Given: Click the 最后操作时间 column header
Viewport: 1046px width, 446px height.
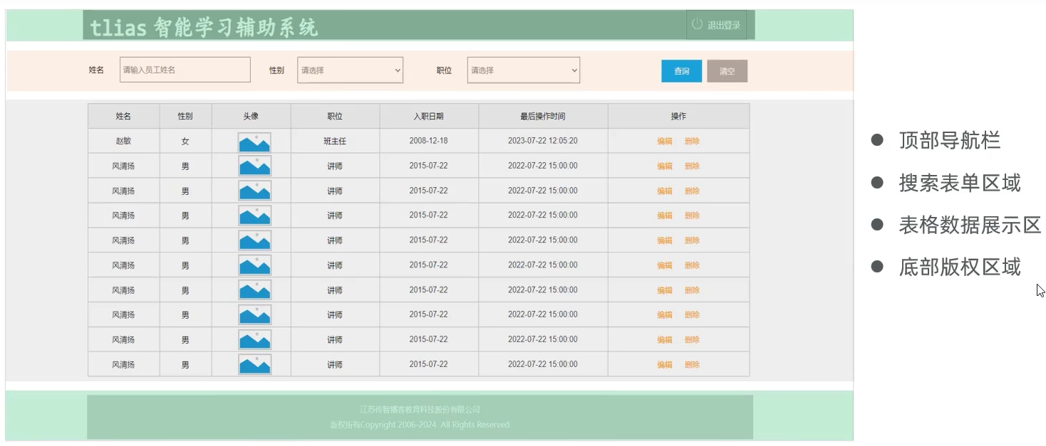Looking at the screenshot, I should [x=542, y=117].
